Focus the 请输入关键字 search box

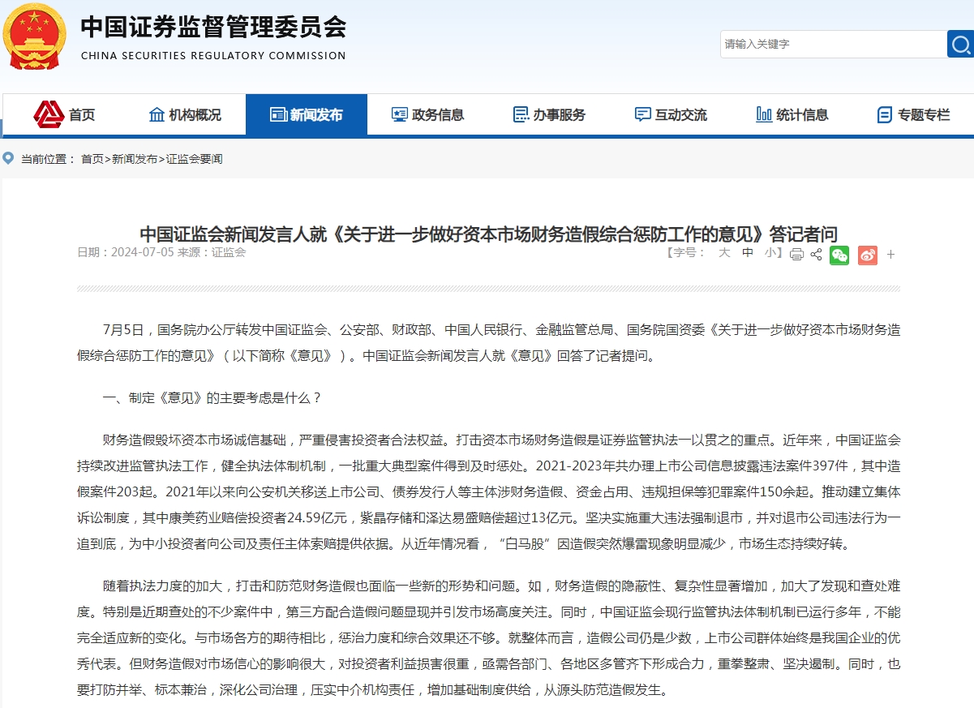[833, 44]
